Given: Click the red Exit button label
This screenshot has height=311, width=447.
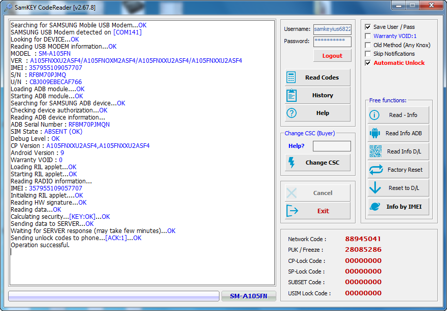Looking at the screenshot, I should 323,211.
